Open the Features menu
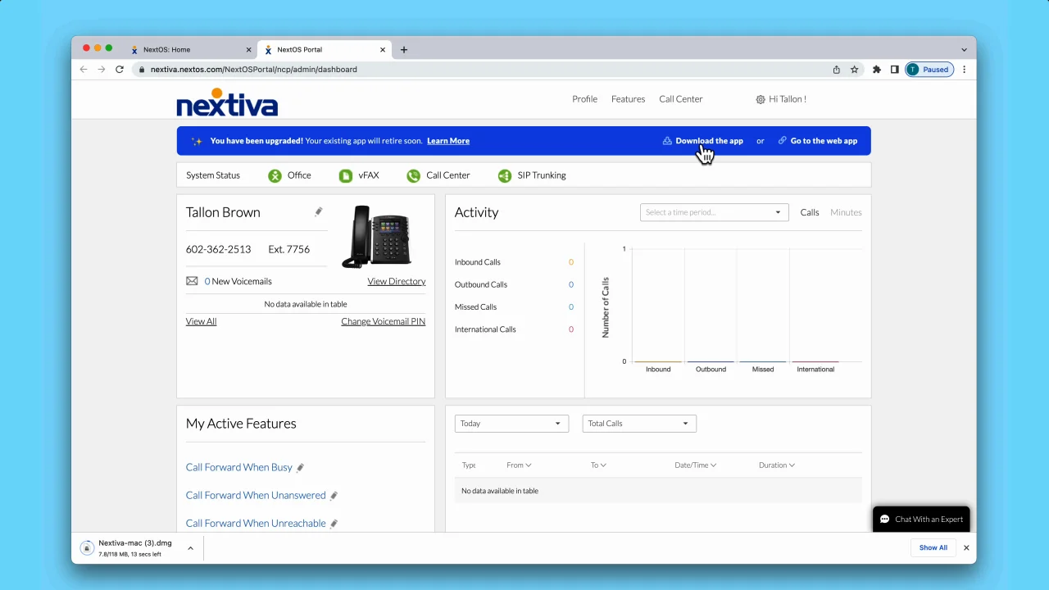The height and width of the screenshot is (590, 1049). click(x=628, y=99)
